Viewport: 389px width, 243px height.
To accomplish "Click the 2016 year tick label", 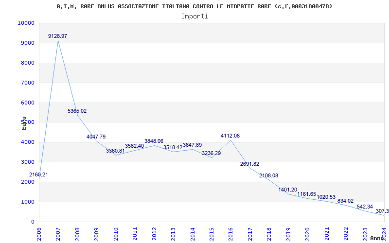I will (230, 234).
